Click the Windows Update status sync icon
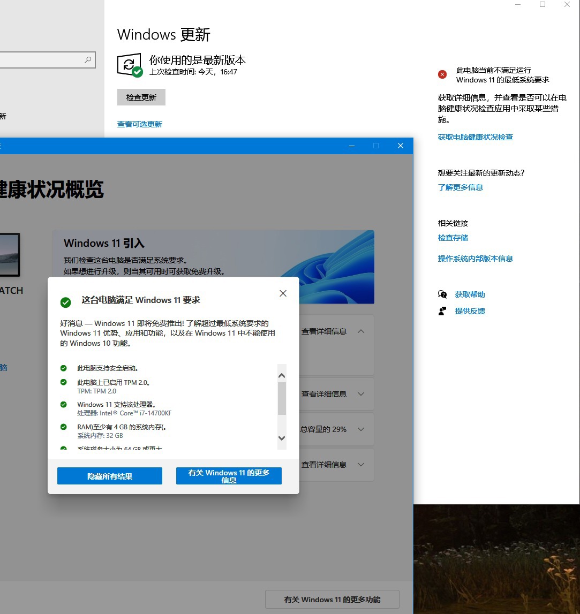 130,65
